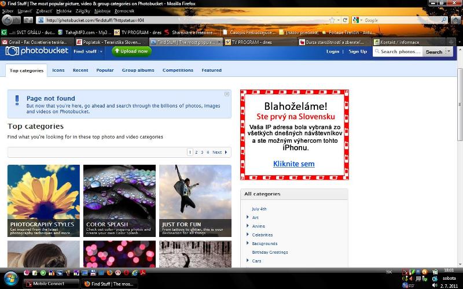The height and width of the screenshot is (289, 463).
Task: Open new tab with plus icon
Action: [x=451, y=42]
